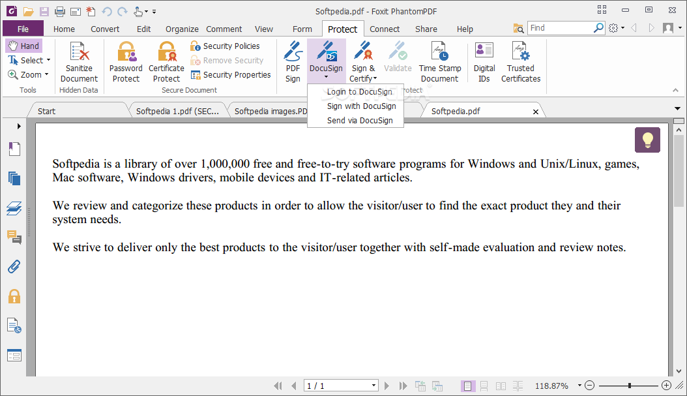Open the Form ribbon tab
Image resolution: width=687 pixels, height=396 pixels.
[302, 29]
